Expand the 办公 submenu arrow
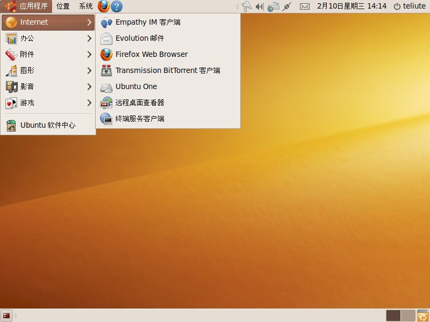 click(89, 38)
